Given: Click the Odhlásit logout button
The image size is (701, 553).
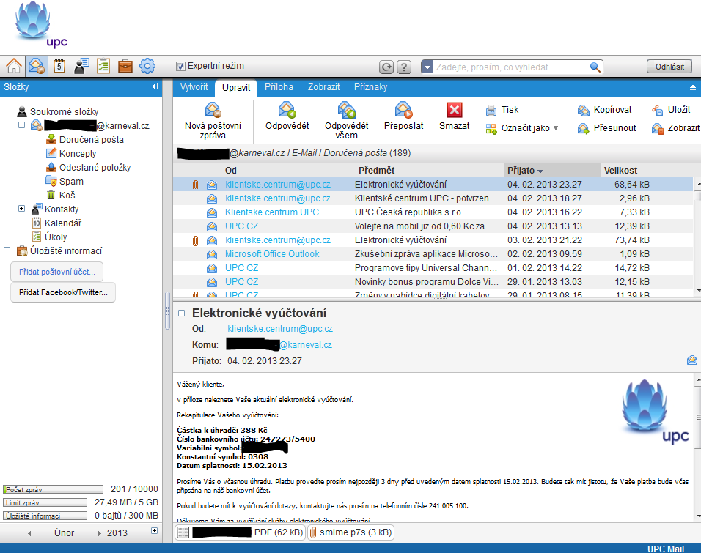Looking at the screenshot, I should point(669,67).
